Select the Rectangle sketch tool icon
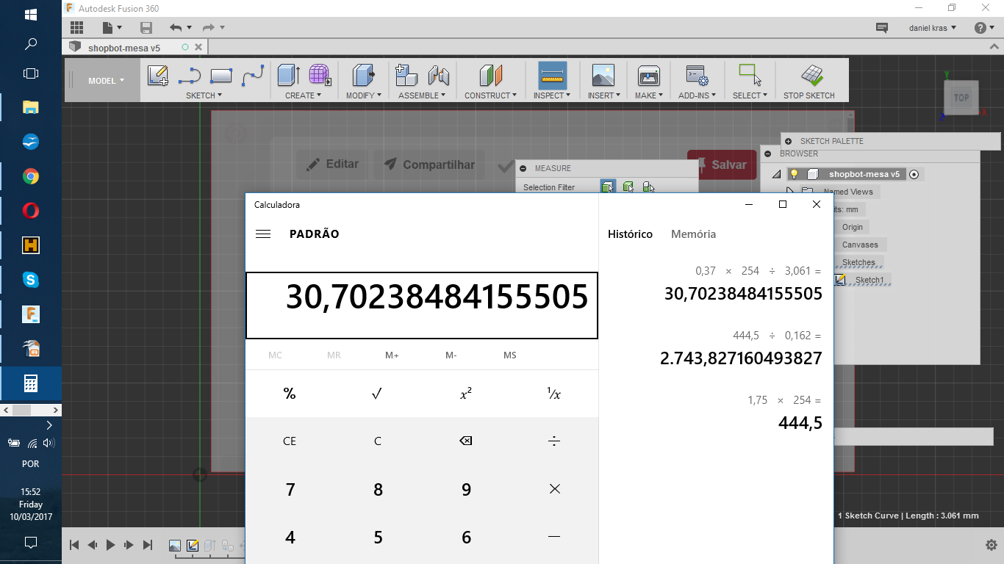1004x564 pixels. point(221,76)
